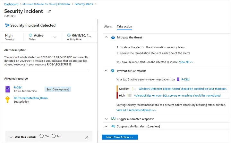231x143 pixels.
Task: Expand the Trigger automated response section
Action: [x=106, y=119]
